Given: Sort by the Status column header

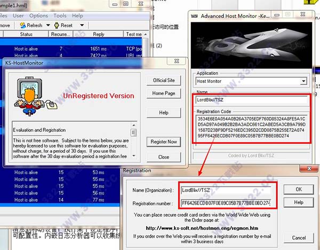Looking at the screenshot, I should tap(26, 34).
